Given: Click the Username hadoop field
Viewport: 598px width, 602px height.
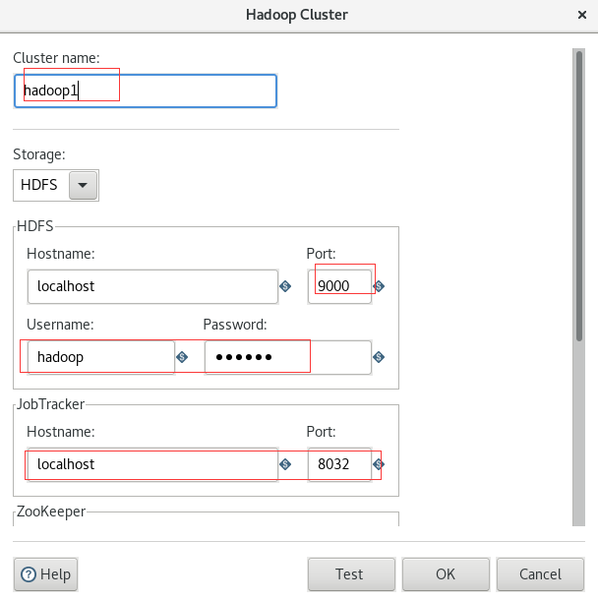Looking at the screenshot, I should (101, 357).
